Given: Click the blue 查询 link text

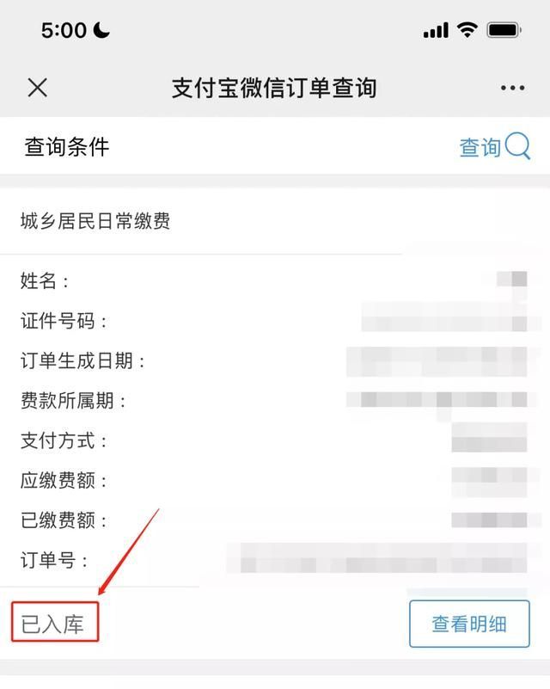Looking at the screenshot, I should coord(480,147).
